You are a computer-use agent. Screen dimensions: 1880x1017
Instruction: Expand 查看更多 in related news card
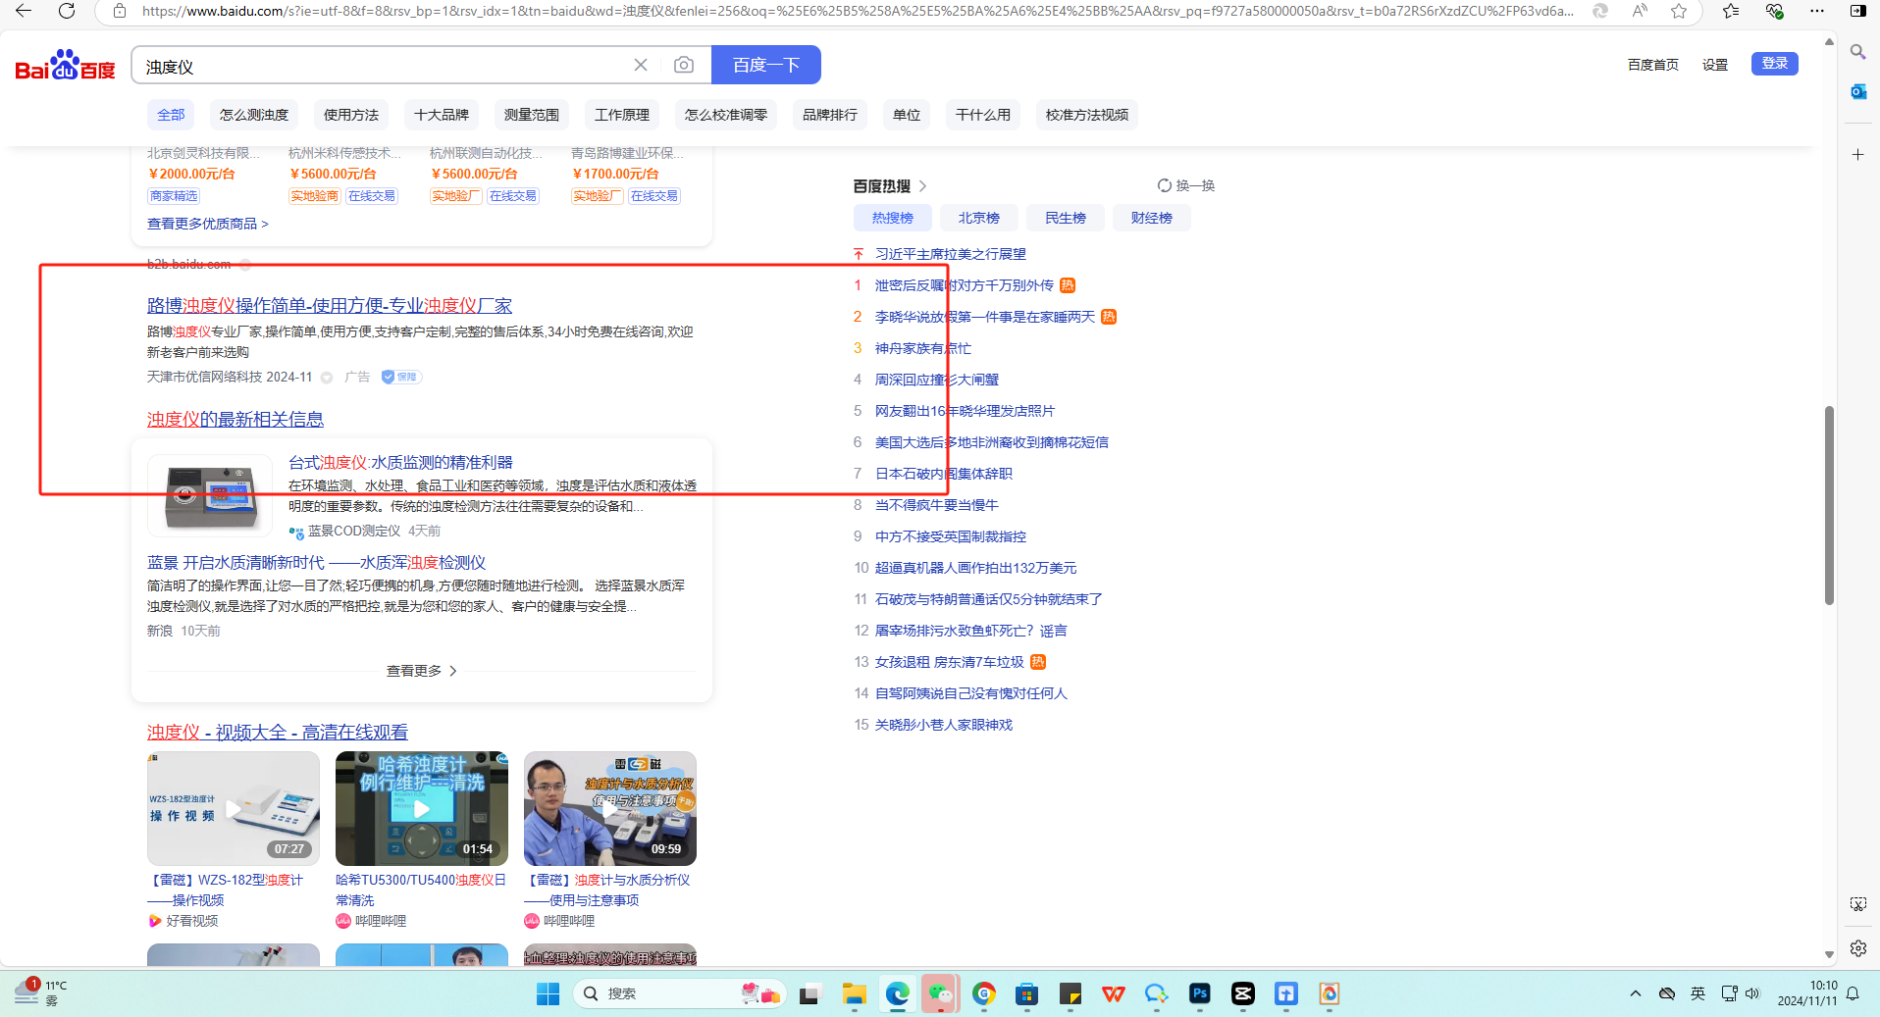tap(421, 671)
